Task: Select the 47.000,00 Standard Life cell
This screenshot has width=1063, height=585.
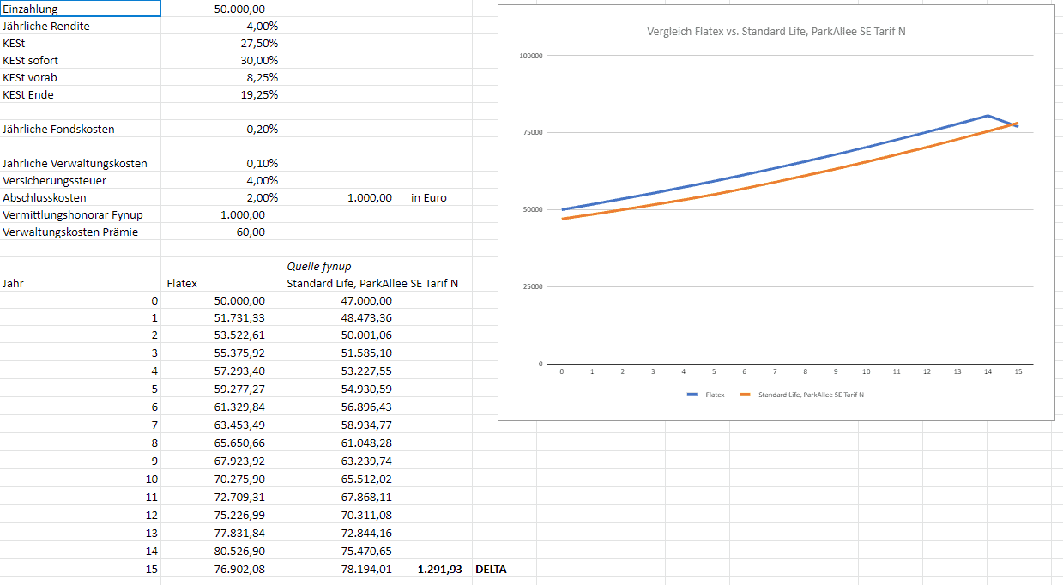Action: [344, 300]
